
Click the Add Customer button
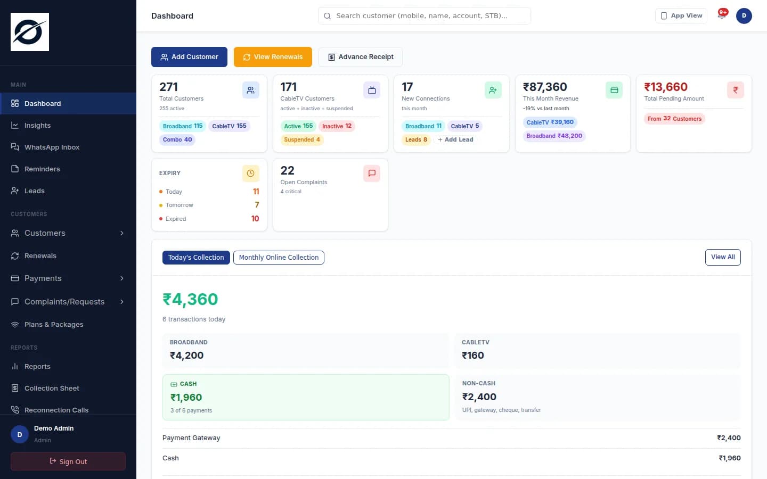click(189, 57)
